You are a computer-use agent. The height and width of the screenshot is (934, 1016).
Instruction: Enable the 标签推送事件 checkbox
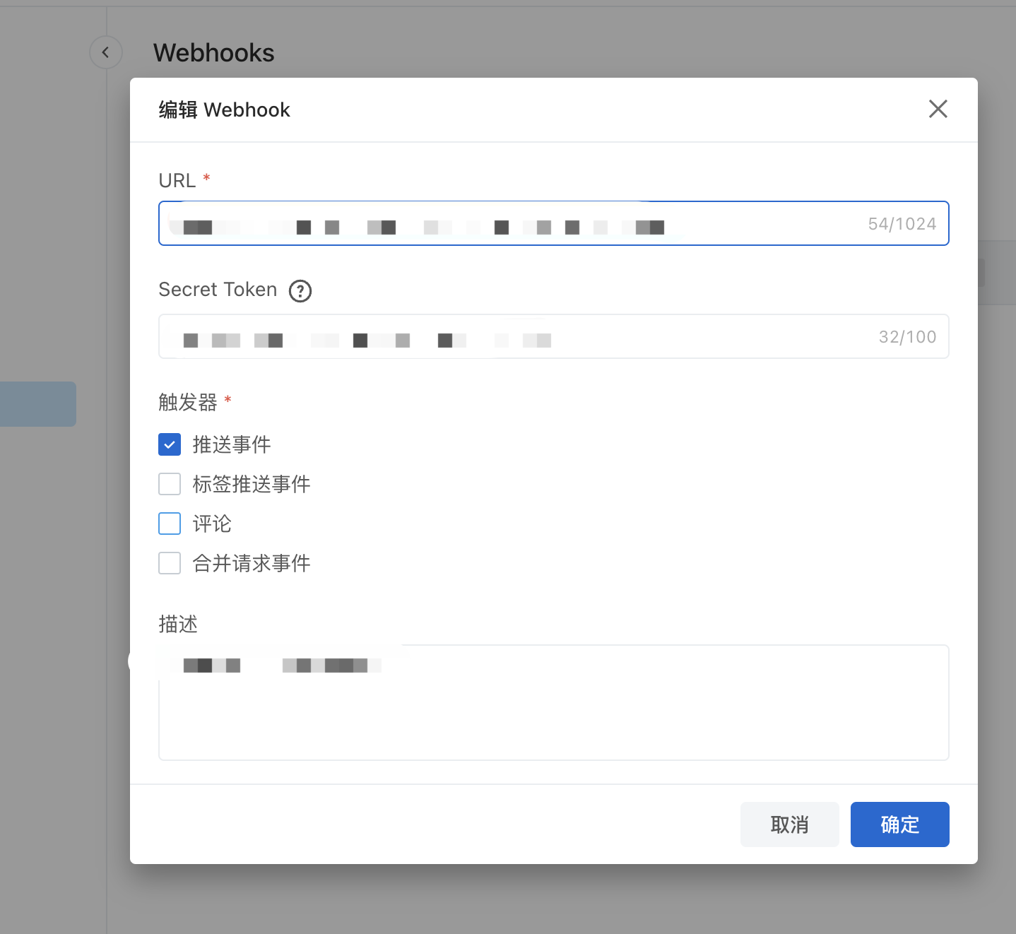point(170,484)
